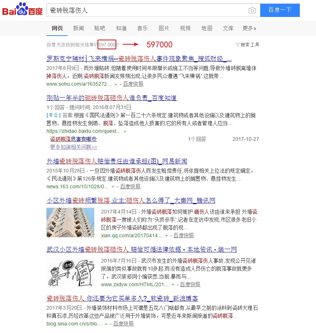Click the cartoon illustration thumbnail

70,272
